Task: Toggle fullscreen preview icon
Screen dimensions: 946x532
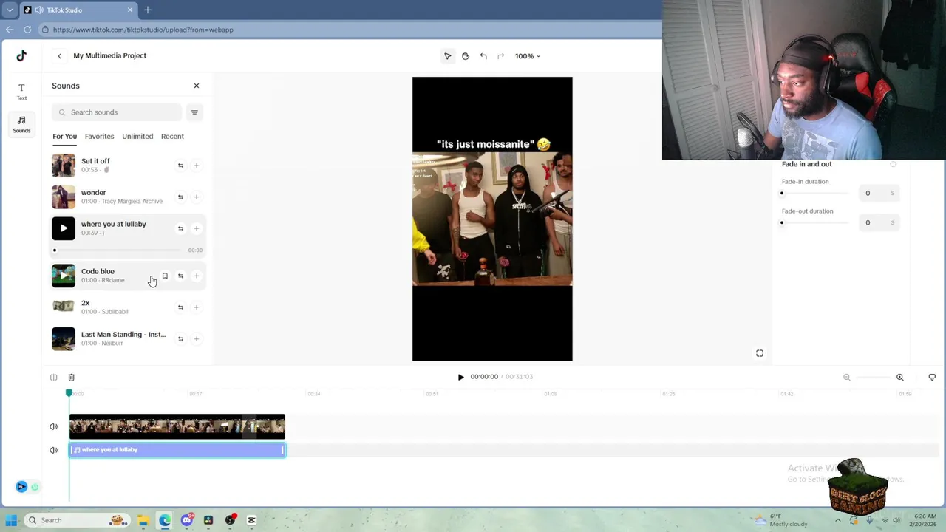Action: tap(760, 353)
